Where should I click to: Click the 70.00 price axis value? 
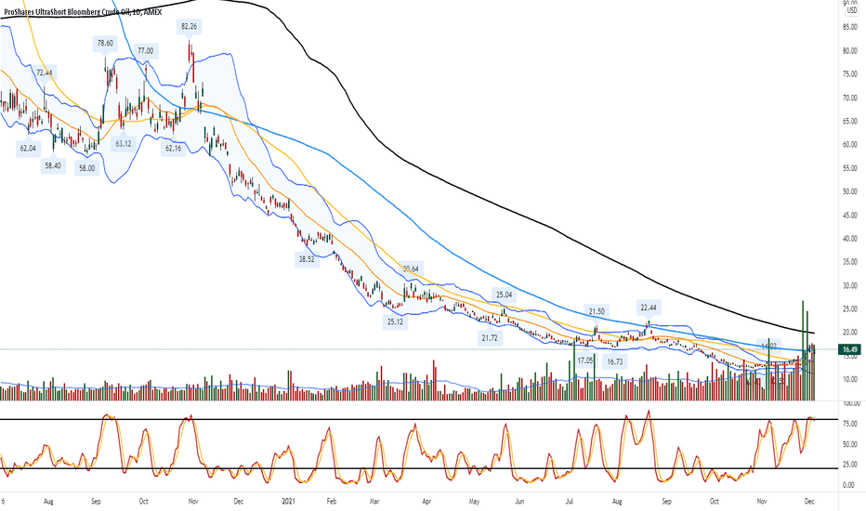(x=850, y=98)
